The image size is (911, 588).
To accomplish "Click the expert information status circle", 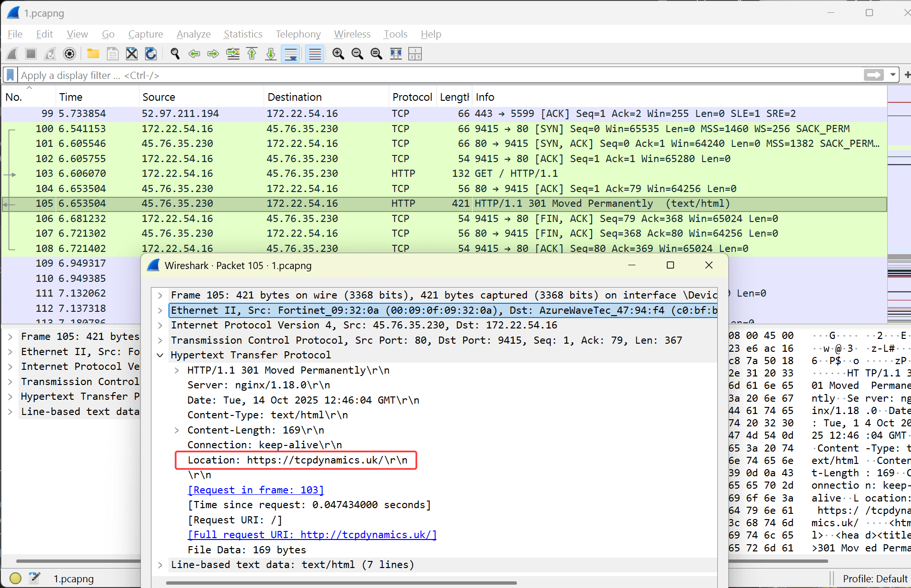I will (x=15, y=578).
